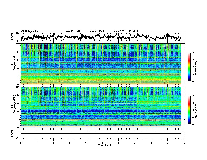Click the "4" kHz tick of ch.1 spectrogram
Image resolution: width=207 pixels, height=160 pixels.
tap(18, 68)
